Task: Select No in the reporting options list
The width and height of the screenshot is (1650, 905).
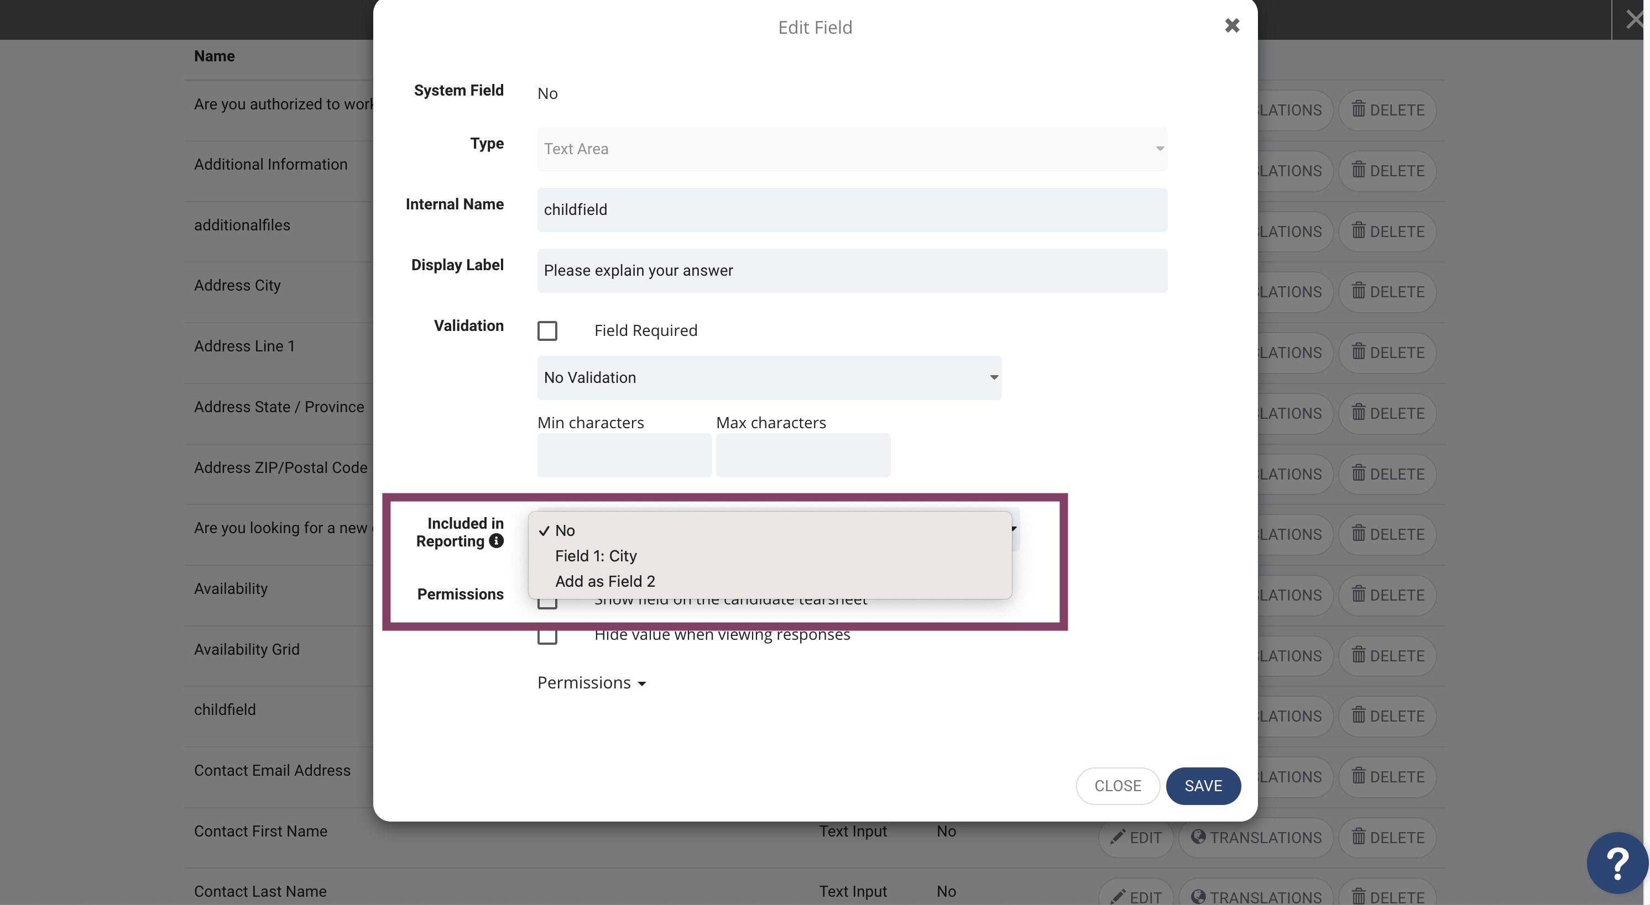Action: pyautogui.click(x=769, y=530)
